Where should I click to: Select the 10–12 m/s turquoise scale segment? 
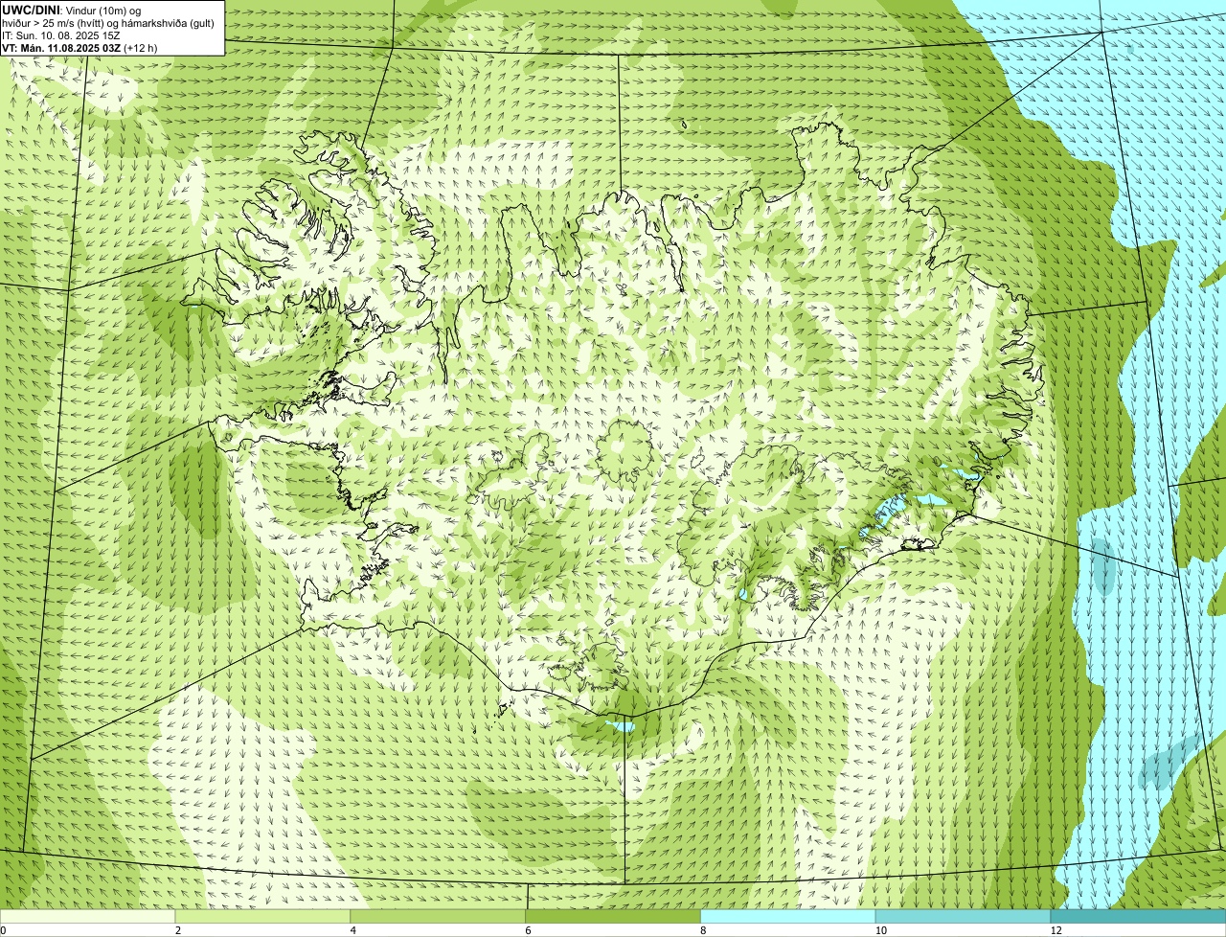tap(964, 917)
